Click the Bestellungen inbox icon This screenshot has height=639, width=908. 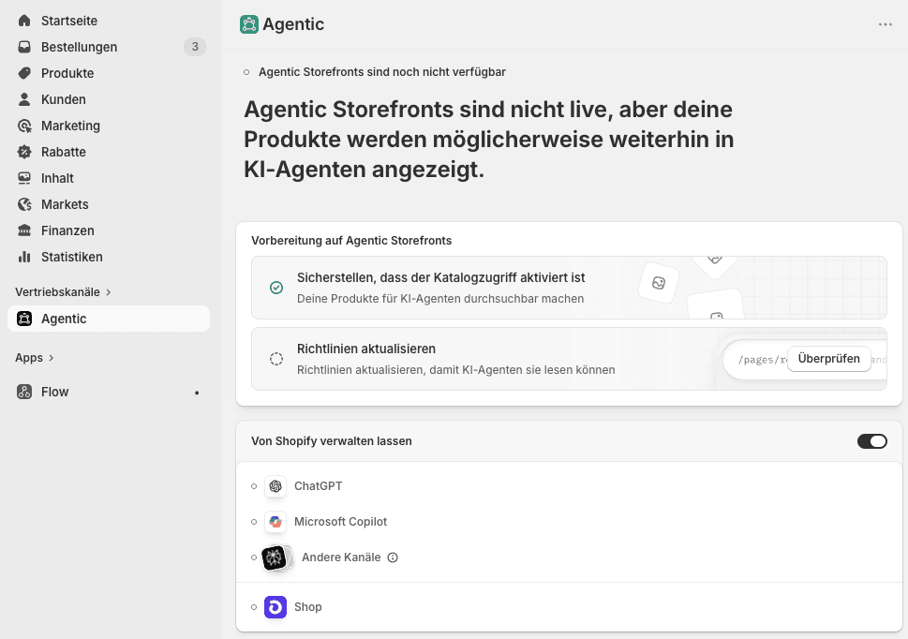pyautogui.click(x=24, y=47)
